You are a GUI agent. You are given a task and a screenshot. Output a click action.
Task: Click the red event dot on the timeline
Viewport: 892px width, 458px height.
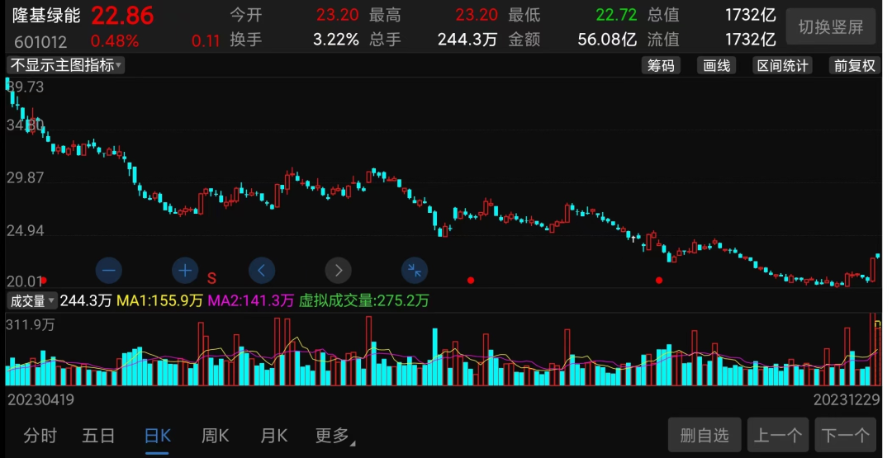(471, 281)
